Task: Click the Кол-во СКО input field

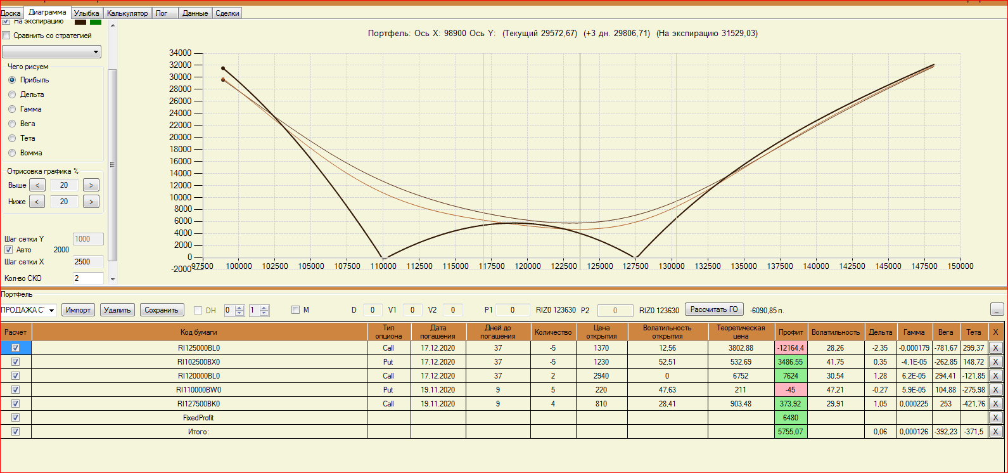Action: [x=89, y=278]
